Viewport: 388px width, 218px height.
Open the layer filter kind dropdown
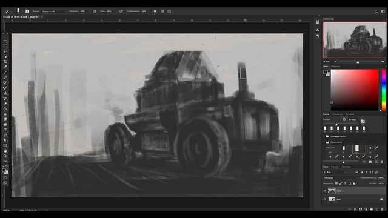point(335,172)
